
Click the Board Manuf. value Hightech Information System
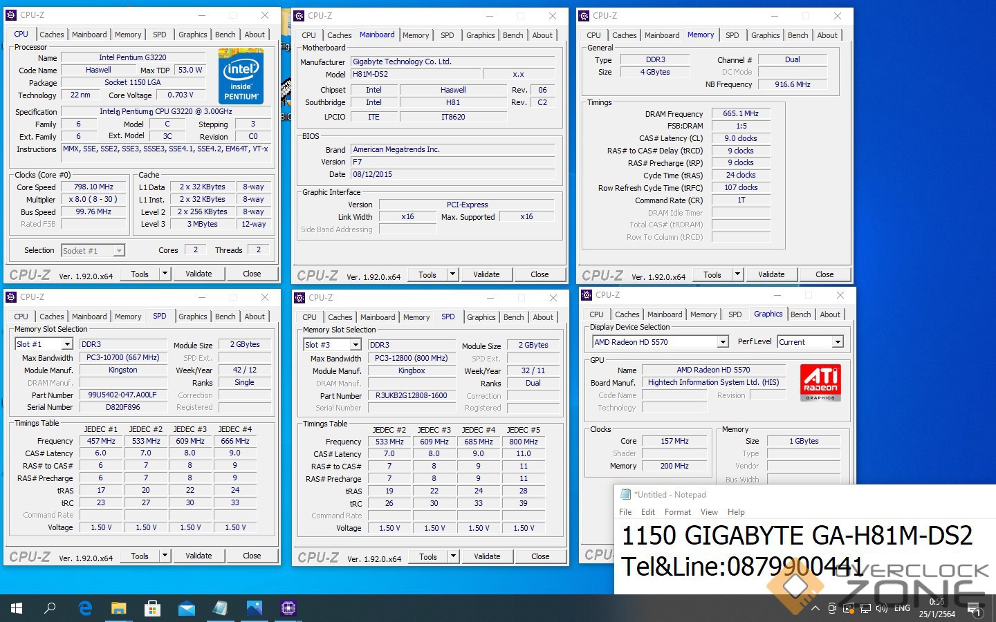[713, 382]
